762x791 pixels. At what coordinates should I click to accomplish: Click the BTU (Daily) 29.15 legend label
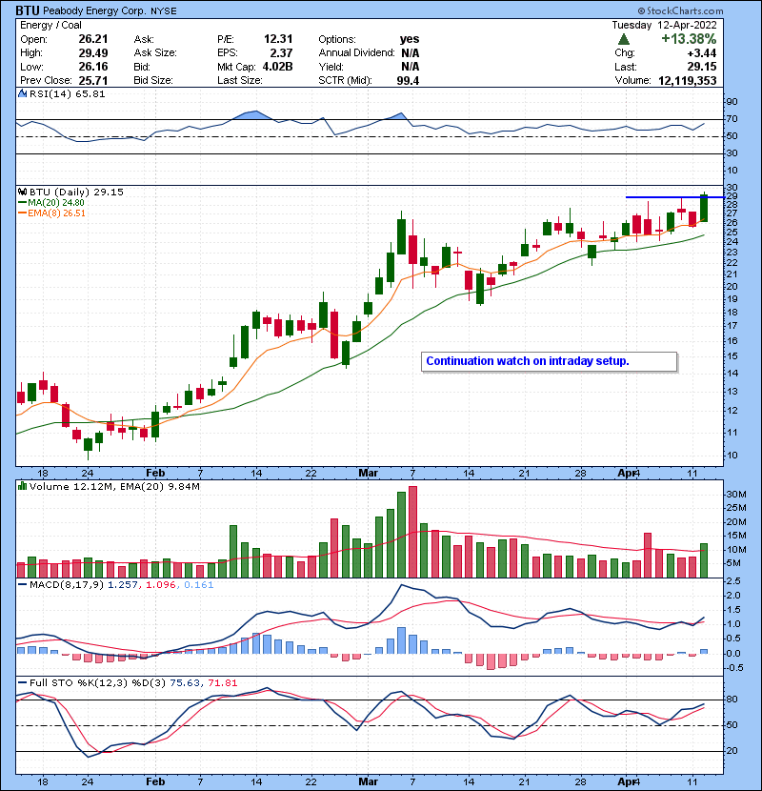[76, 193]
